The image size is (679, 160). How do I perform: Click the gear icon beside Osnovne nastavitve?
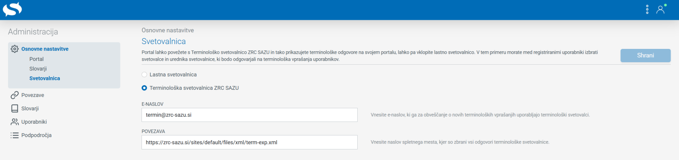15,49
